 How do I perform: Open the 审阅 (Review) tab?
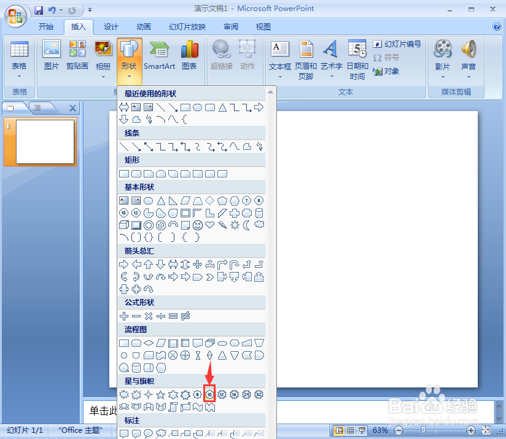[231, 27]
